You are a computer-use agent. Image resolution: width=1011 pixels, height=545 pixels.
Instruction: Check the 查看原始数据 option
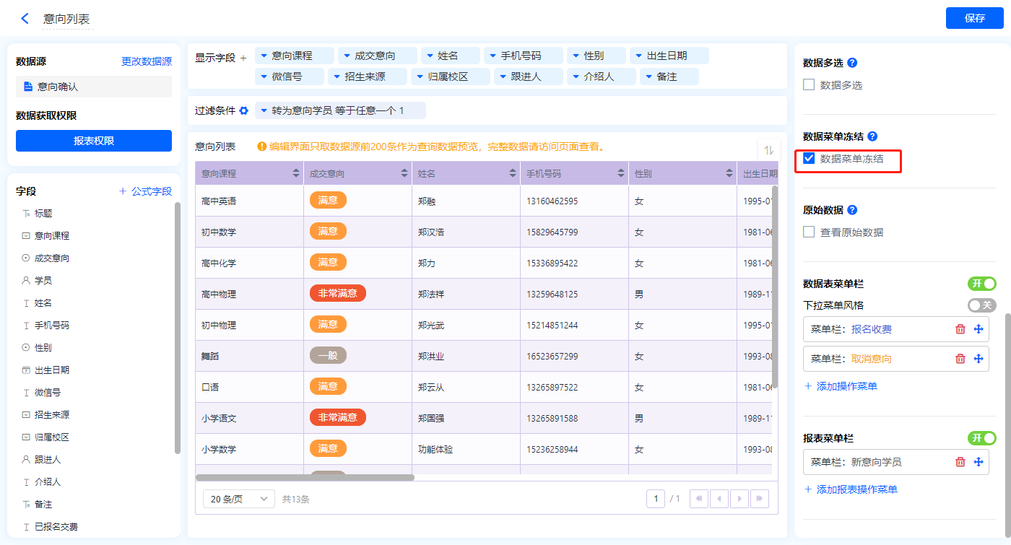point(810,232)
